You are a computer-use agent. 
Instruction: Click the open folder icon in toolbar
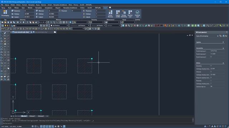[x=5, y=22]
